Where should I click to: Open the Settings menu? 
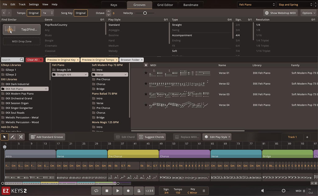[x=34, y=4]
